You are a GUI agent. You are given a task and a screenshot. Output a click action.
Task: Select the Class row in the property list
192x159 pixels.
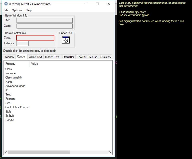(x=58, y=69)
